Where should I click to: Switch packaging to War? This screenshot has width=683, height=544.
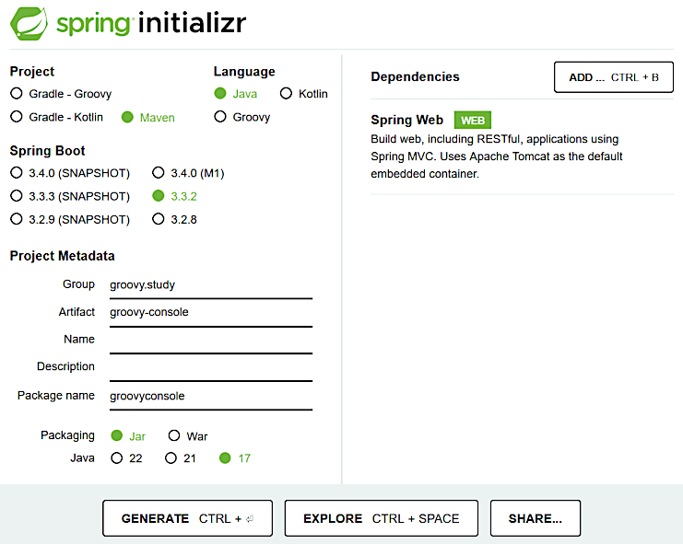188,435
